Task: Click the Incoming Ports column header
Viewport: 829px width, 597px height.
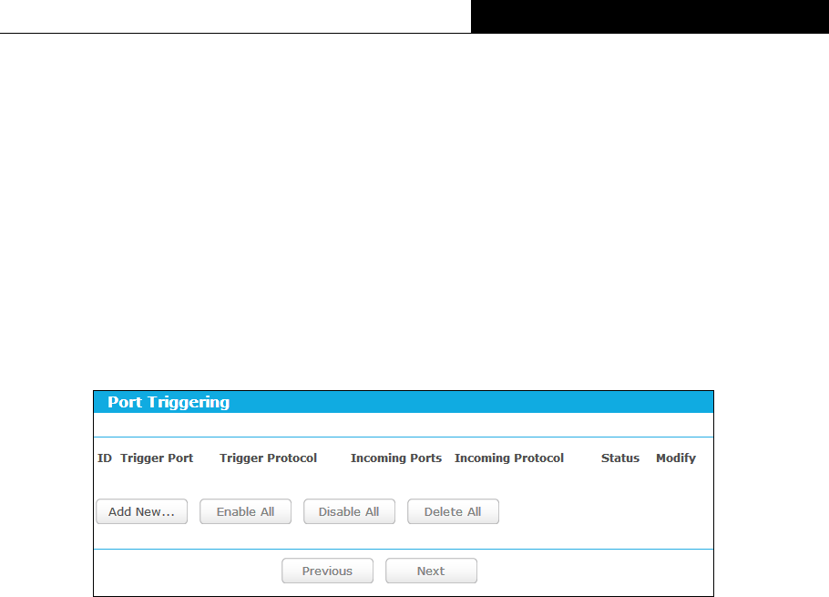Action: coord(396,458)
